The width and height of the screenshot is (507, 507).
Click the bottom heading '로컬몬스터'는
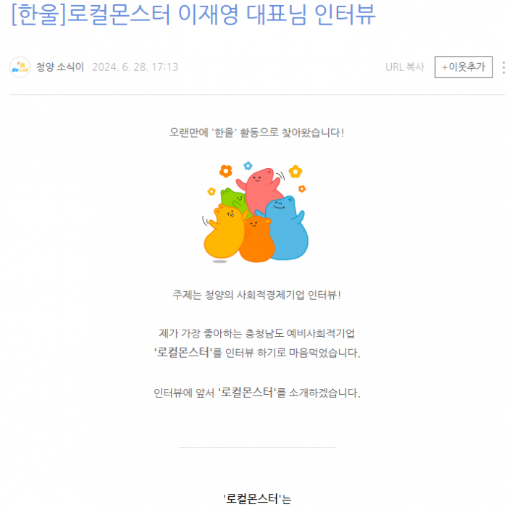coord(257,499)
